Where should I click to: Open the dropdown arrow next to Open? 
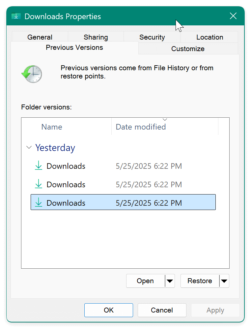(x=170, y=281)
